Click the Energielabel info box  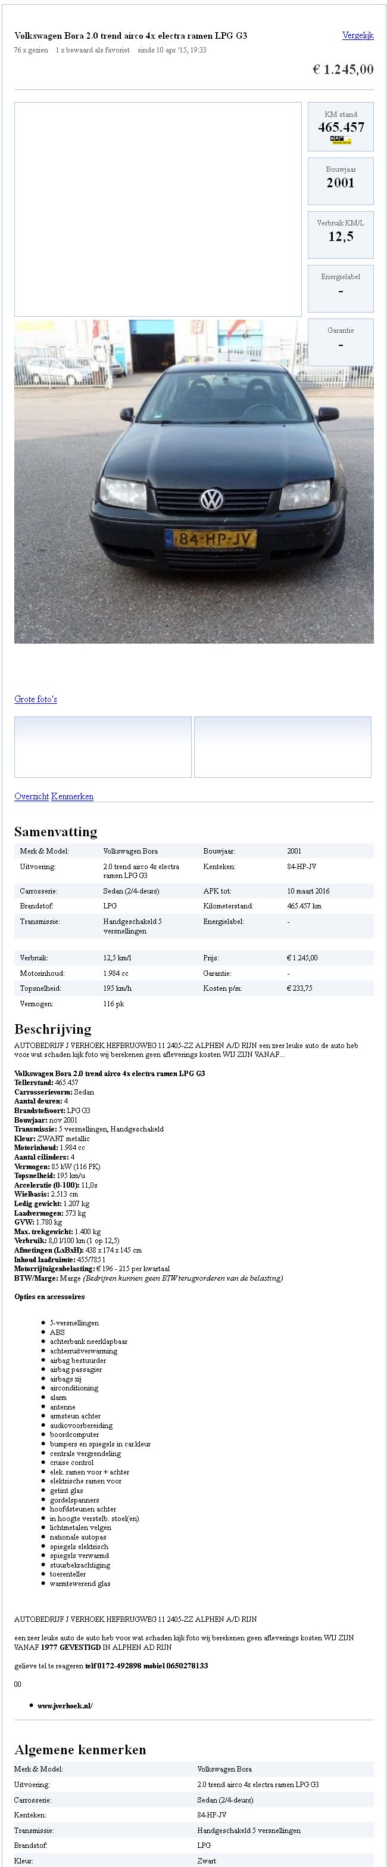(341, 288)
